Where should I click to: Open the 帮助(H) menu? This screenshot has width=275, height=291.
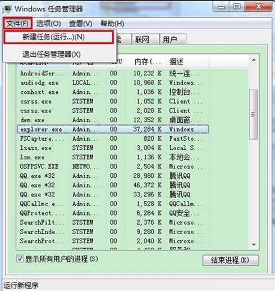pyautogui.click(x=112, y=24)
